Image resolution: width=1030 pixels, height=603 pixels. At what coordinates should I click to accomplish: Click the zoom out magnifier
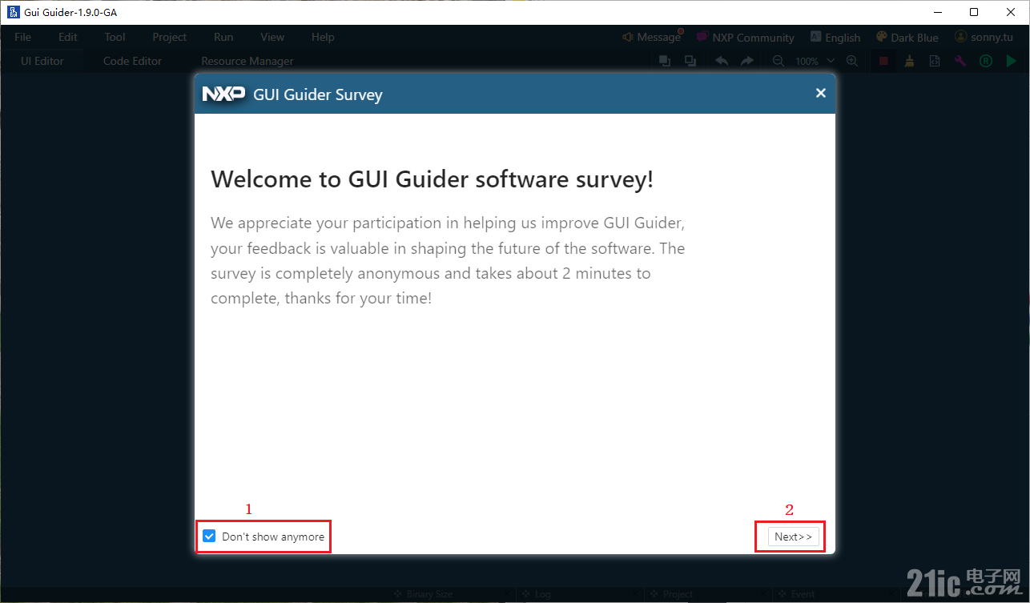point(778,61)
